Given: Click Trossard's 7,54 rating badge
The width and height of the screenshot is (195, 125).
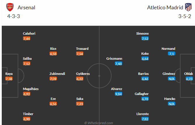Looking at the screenshot, I should [x=80, y=54].
